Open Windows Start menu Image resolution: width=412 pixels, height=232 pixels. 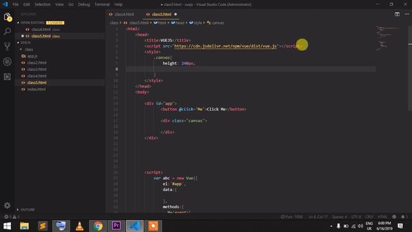point(7,226)
